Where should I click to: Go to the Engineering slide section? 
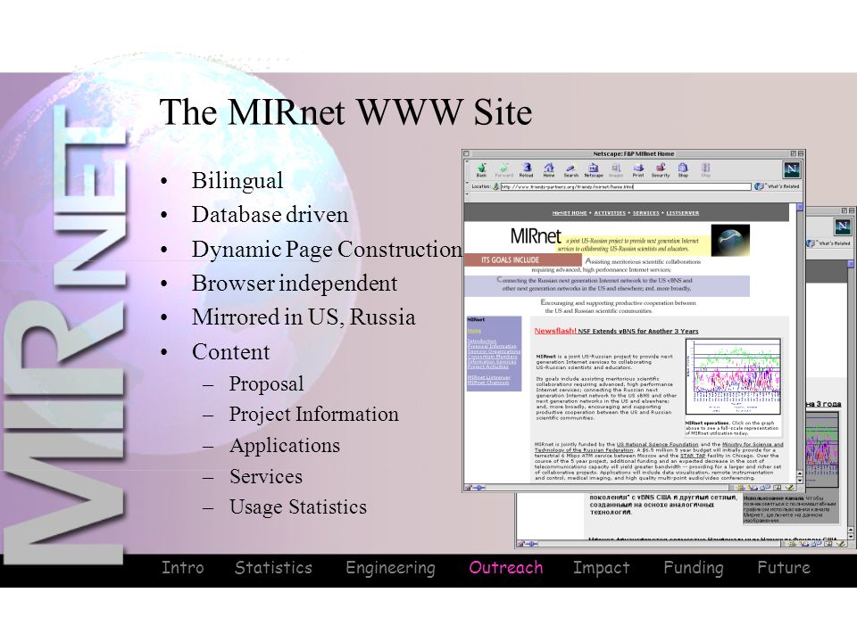point(391,568)
